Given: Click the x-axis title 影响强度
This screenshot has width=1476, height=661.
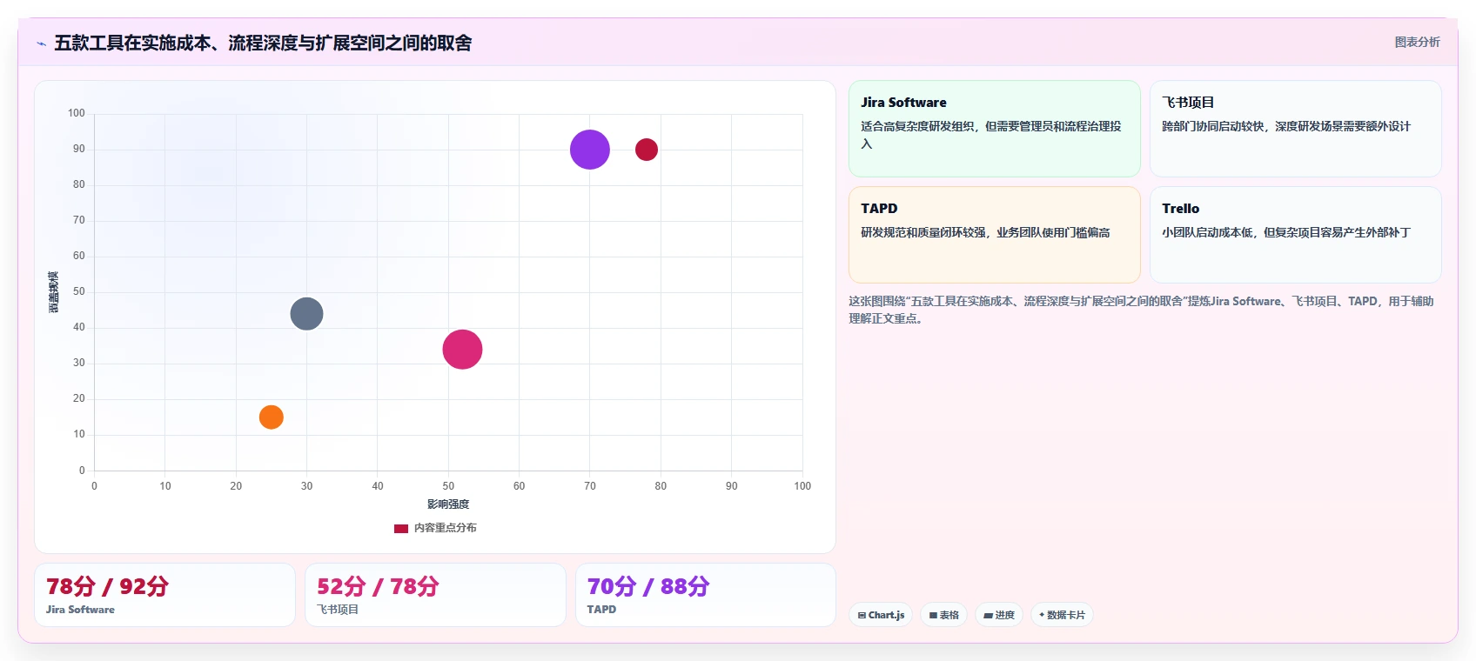Looking at the screenshot, I should (x=448, y=504).
